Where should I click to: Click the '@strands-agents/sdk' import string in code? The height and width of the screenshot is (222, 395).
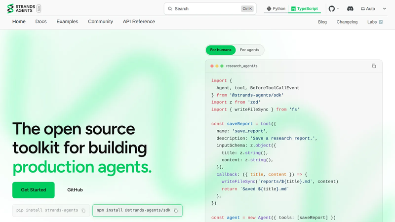tap(256, 95)
